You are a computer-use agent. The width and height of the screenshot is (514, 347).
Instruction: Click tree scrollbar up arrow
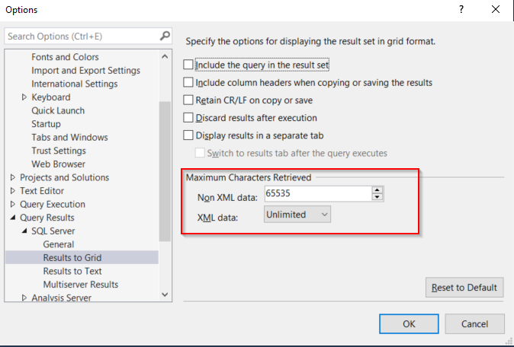click(x=165, y=56)
